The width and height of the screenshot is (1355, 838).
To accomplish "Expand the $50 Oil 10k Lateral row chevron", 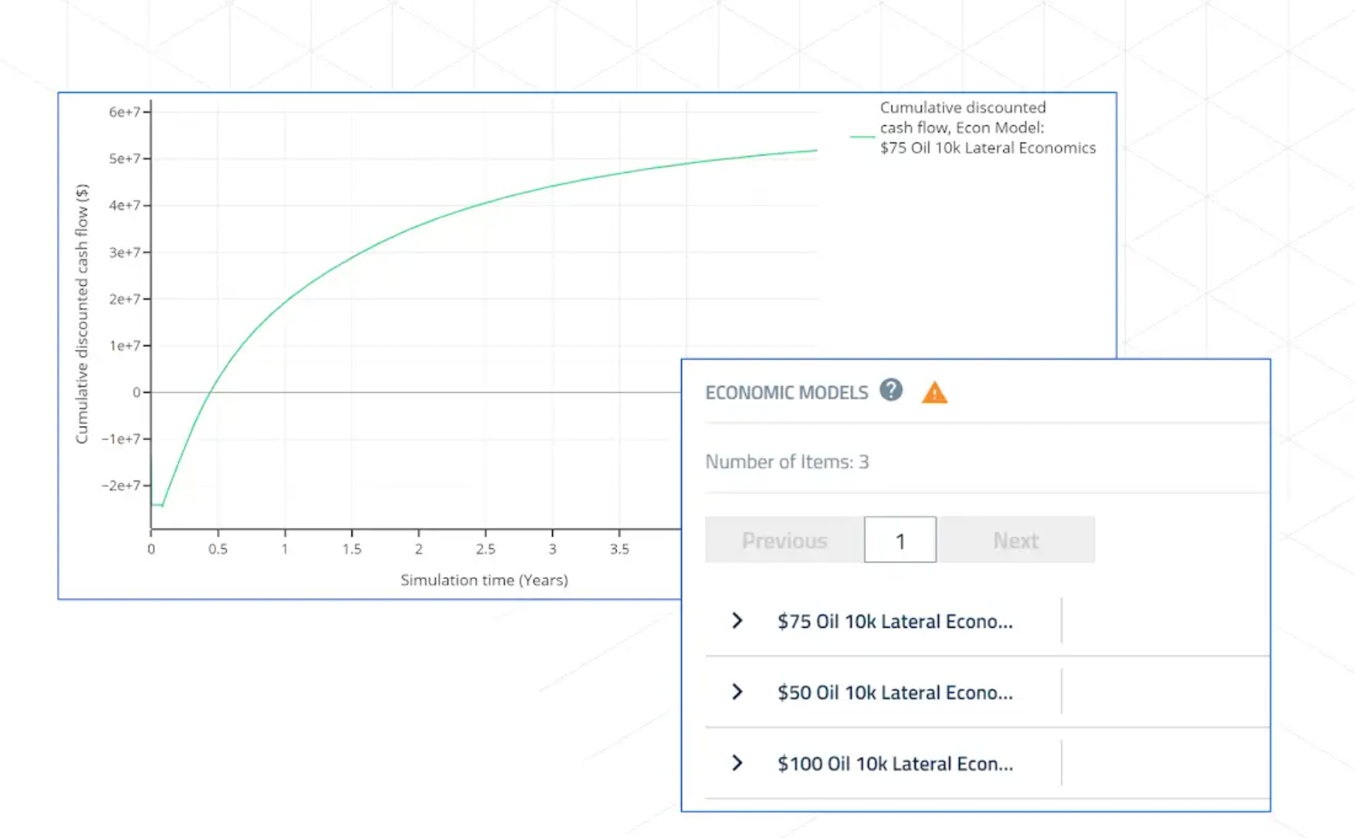I will [737, 692].
